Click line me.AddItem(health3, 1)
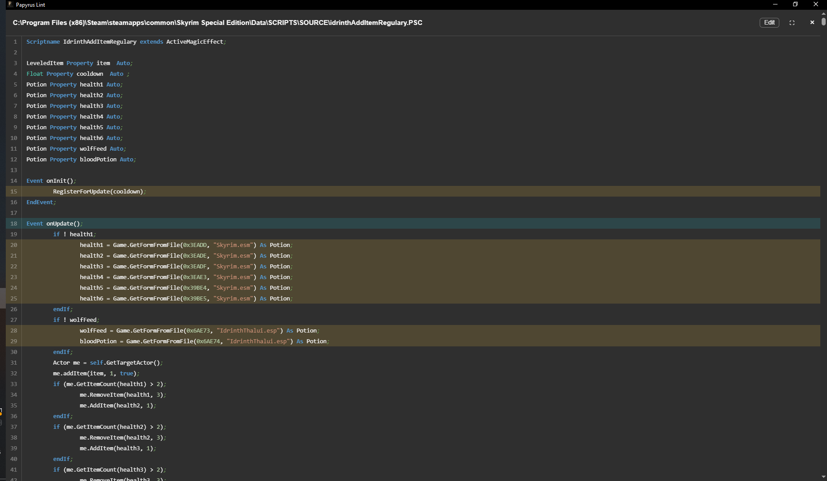827x481 pixels. tap(118, 448)
